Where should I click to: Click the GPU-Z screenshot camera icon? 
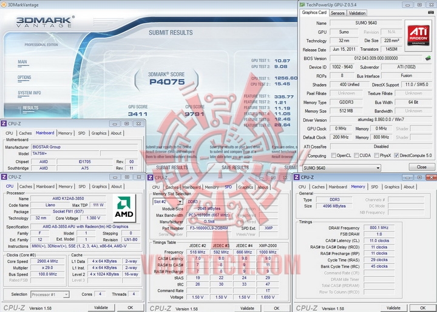(x=431, y=13)
